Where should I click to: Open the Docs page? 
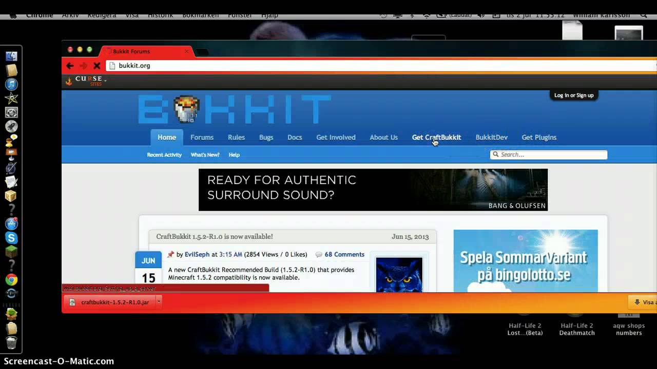pyautogui.click(x=295, y=137)
